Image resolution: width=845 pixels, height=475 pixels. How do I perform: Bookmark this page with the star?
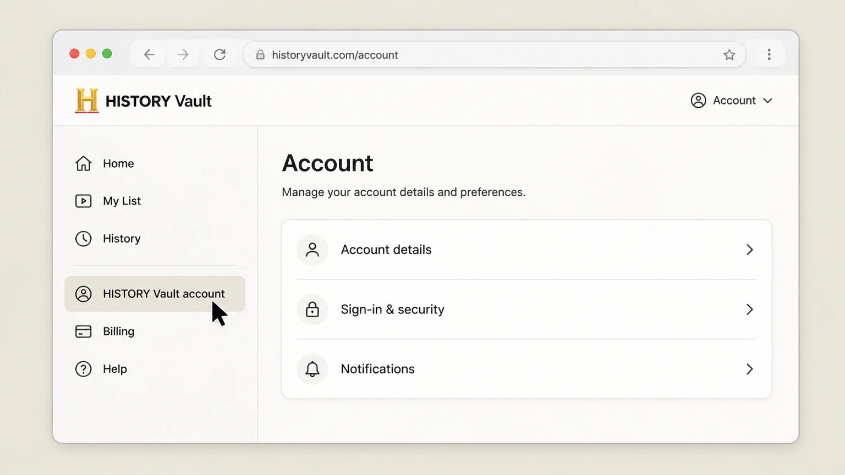(729, 54)
